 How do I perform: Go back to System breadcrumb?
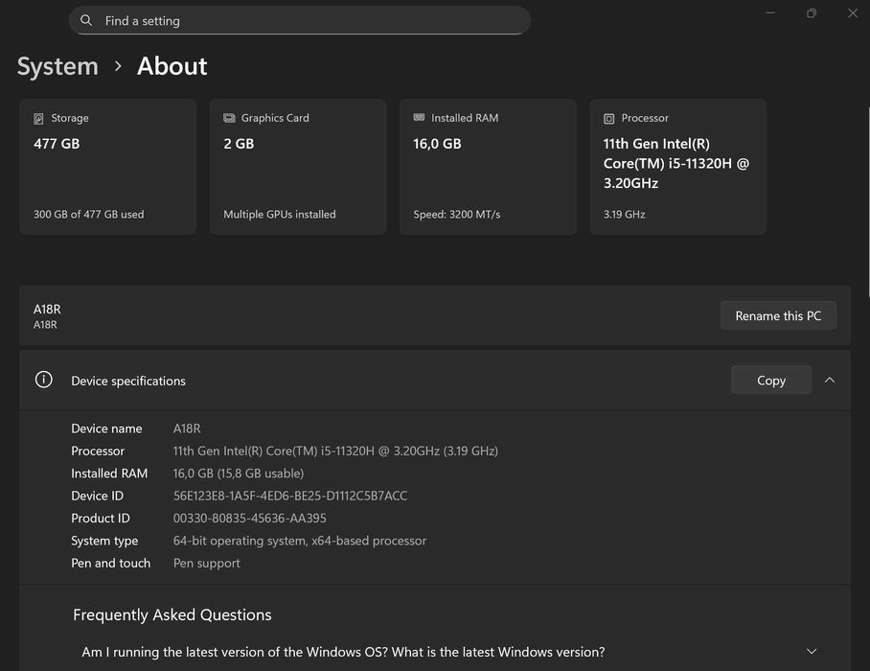click(57, 66)
